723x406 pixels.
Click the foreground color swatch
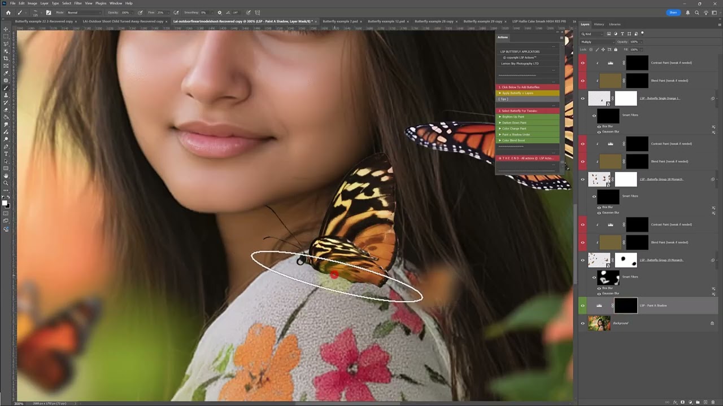[5, 203]
